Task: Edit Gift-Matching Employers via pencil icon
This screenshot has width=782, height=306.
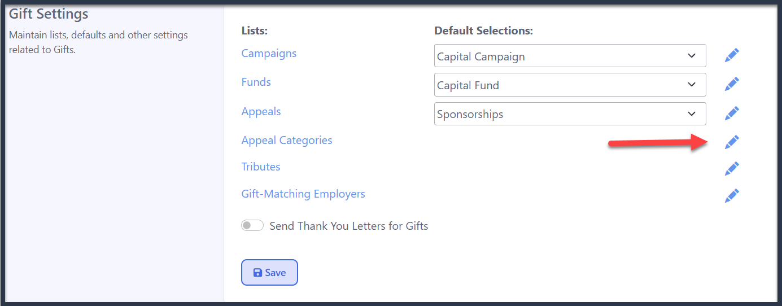Action: [732, 196]
